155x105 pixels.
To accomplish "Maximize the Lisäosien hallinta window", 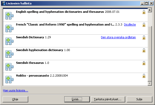I will (146, 3).
